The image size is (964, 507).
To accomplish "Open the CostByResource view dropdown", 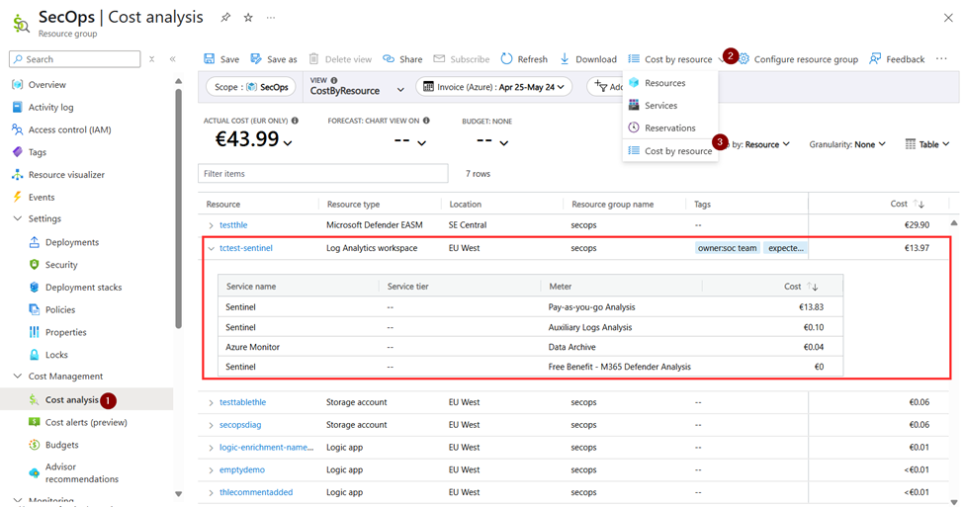I will (x=357, y=87).
